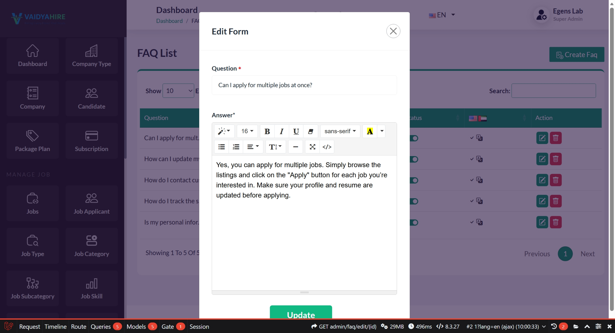Open code view in editor
Screen dimensions: 615x333
pos(327,147)
